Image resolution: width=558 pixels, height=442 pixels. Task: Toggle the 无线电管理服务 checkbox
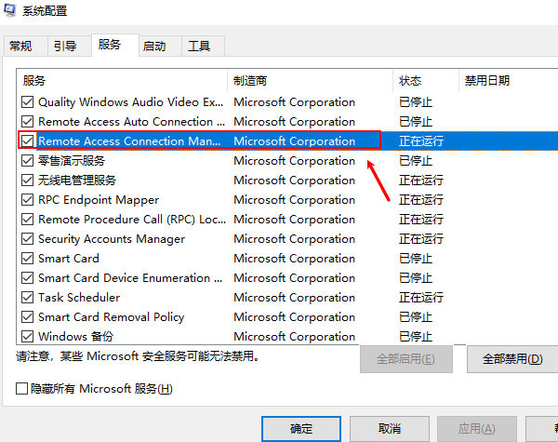(28, 181)
